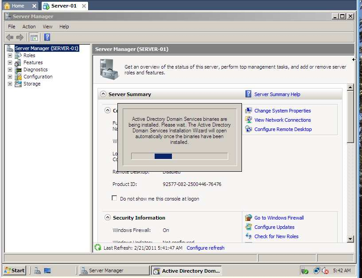The width and height of the screenshot is (362, 278).
Task: Click the Storage node icon
Action: click(18, 84)
